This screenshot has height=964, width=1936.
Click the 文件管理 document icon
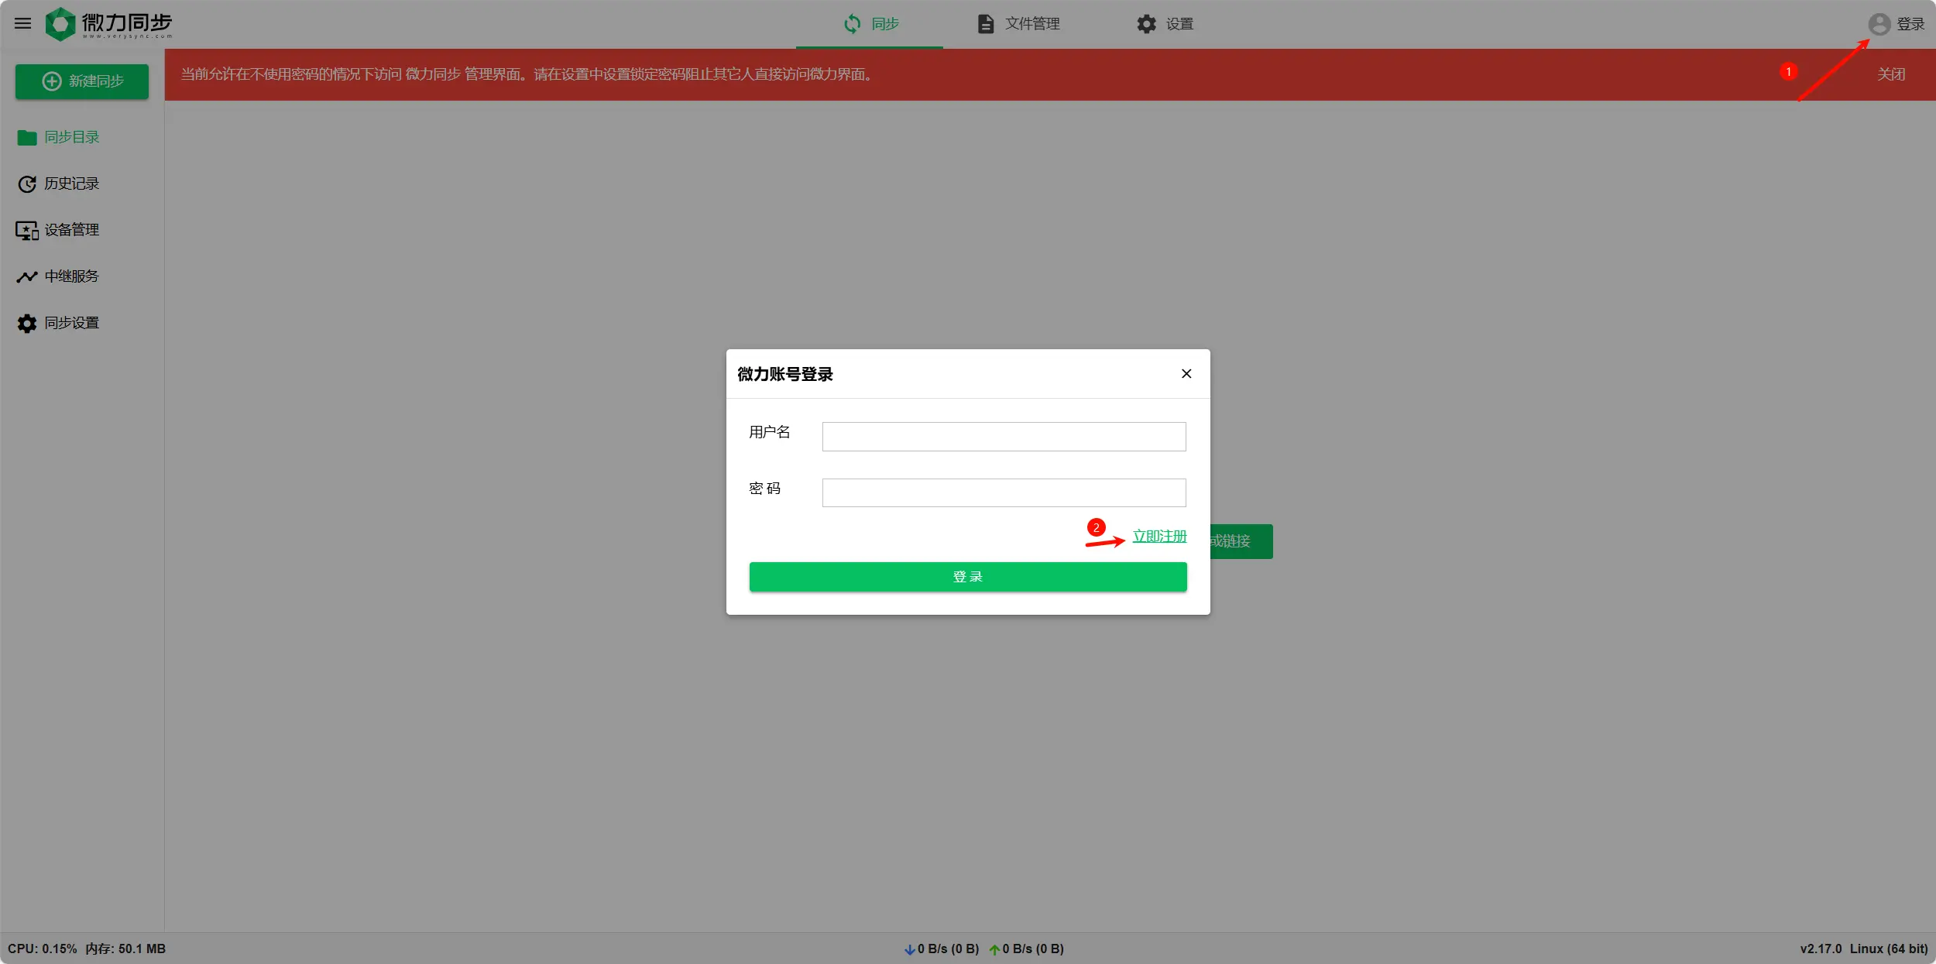click(x=985, y=24)
